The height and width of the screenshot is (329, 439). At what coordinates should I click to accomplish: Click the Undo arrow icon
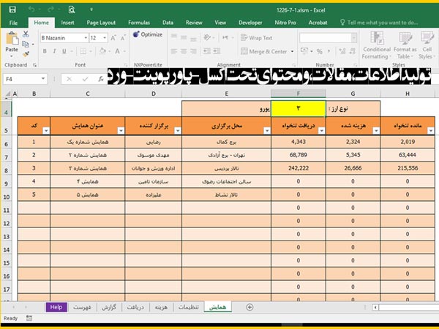[x=31, y=10]
